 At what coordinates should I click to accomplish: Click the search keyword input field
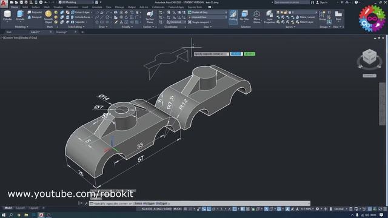[292, 2]
